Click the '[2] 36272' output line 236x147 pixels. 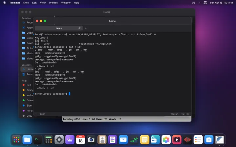point(41,41)
